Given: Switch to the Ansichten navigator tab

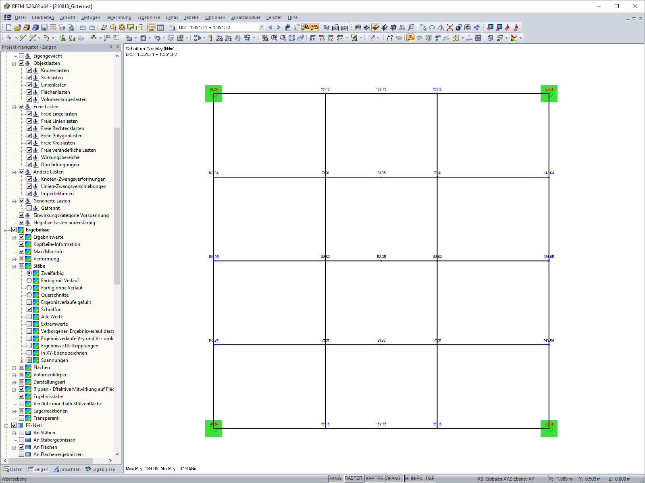Looking at the screenshot, I should [67, 469].
